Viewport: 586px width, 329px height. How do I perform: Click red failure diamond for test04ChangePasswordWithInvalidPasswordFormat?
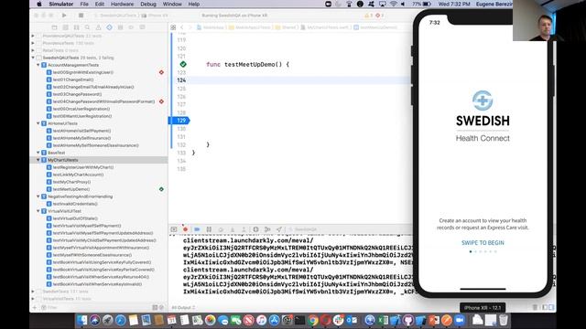161,101
